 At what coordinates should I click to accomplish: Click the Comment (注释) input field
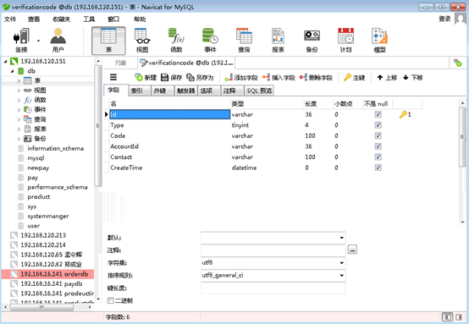pos(273,250)
